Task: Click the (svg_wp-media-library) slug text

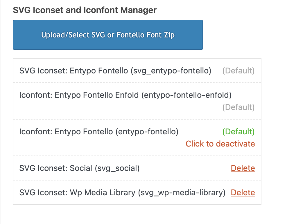Action: 182,193
